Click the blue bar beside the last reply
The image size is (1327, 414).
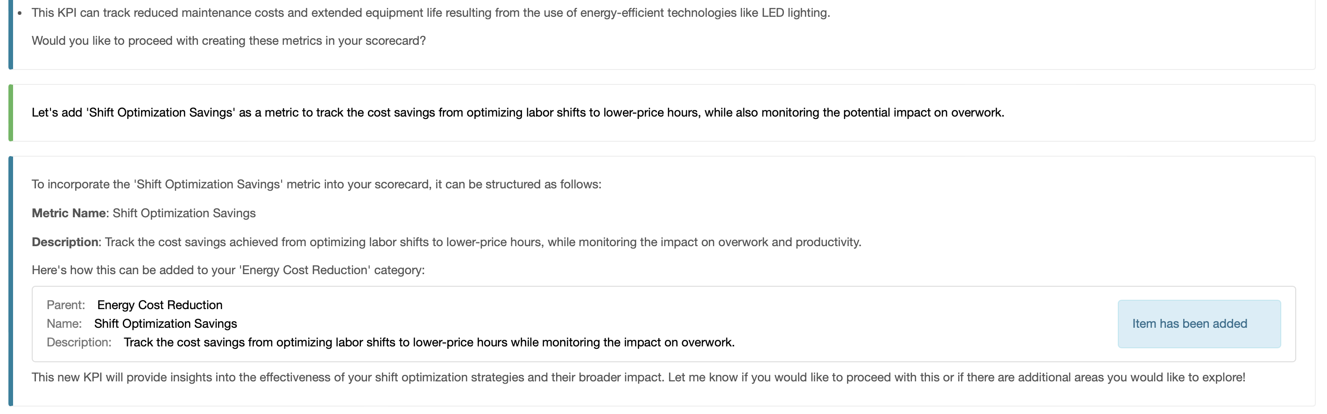tap(10, 281)
